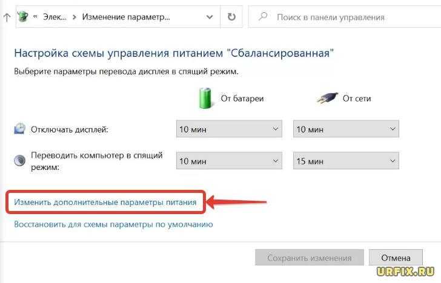The height and width of the screenshot is (283, 441).
Task: Click the sleep mode moon icon
Action: coord(19,161)
